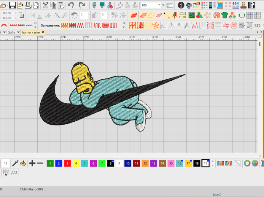Click the colored shapes vector icon
264x197 pixels.
coord(200,15)
